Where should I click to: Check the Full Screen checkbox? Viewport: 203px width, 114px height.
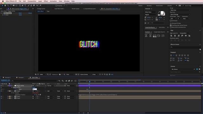[x=171, y=21]
